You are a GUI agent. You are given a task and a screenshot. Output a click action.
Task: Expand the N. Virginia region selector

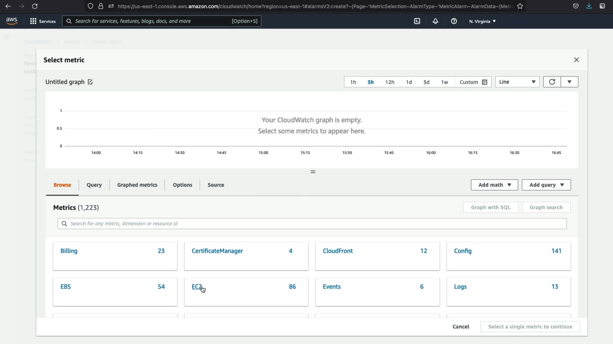tap(482, 21)
